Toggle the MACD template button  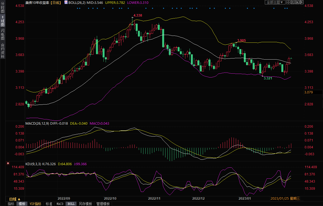(60, 204)
